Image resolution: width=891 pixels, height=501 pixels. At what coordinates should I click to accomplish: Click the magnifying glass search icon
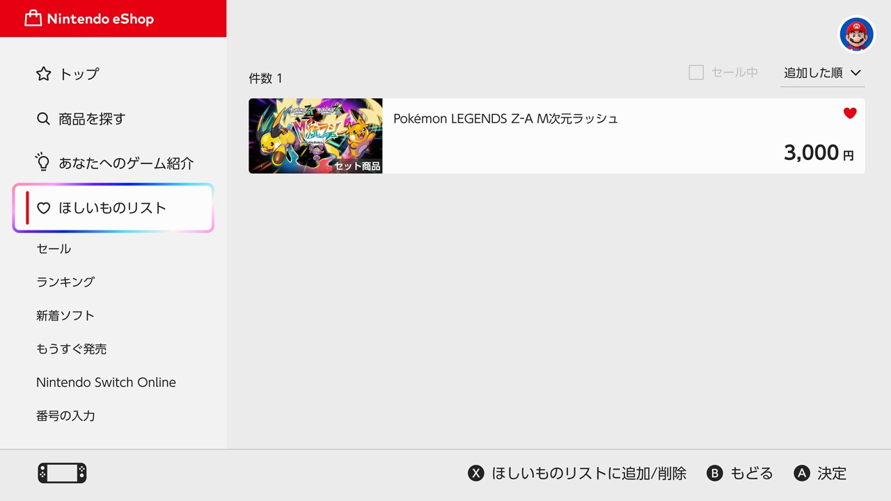click(x=43, y=119)
